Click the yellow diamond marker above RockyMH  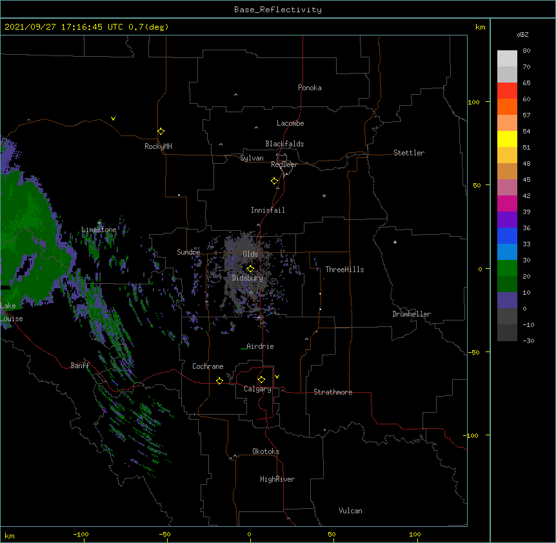coord(161,132)
